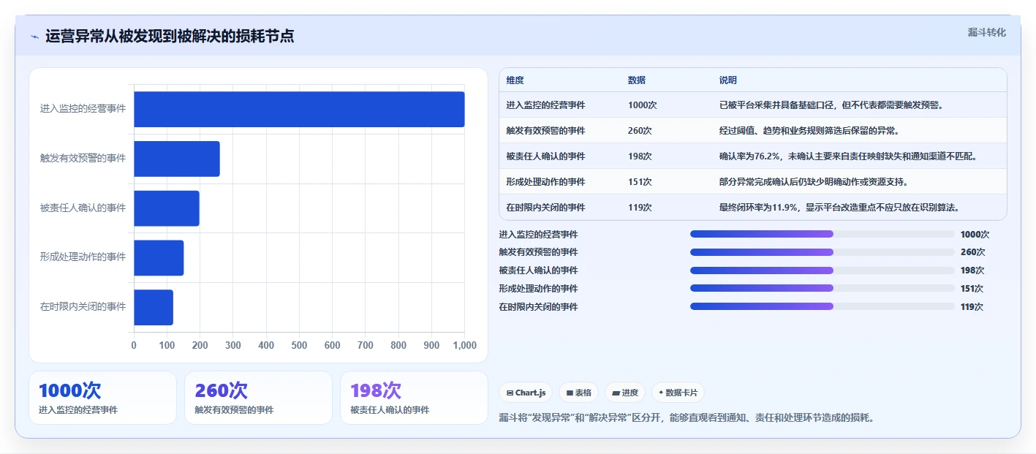The width and height of the screenshot is (1036, 454).
Task: Click the 151次 cell in the table
Action: [x=640, y=181]
